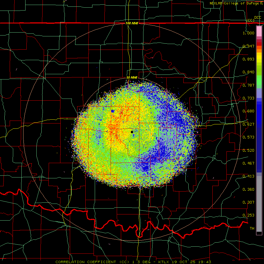Click the "[CC]" legend unit label

pyautogui.click(x=251, y=20)
